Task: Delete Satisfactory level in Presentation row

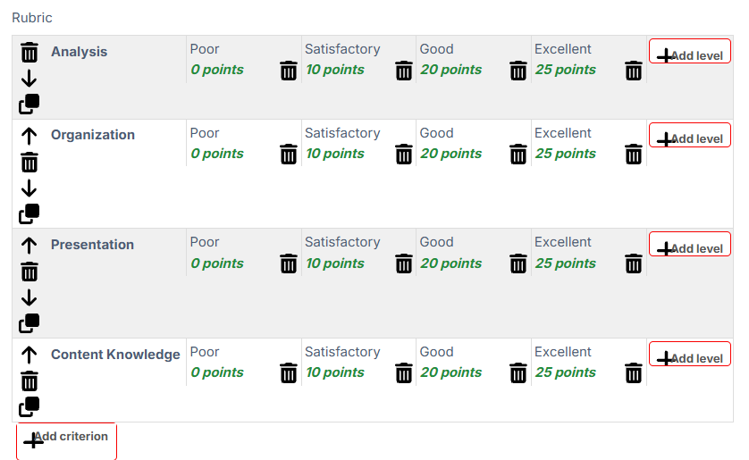Action: pos(404,263)
